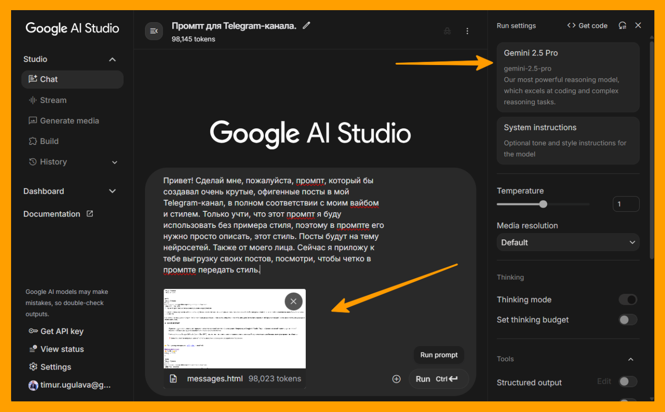
Task: Click the plus icon to add media
Action: pos(396,379)
